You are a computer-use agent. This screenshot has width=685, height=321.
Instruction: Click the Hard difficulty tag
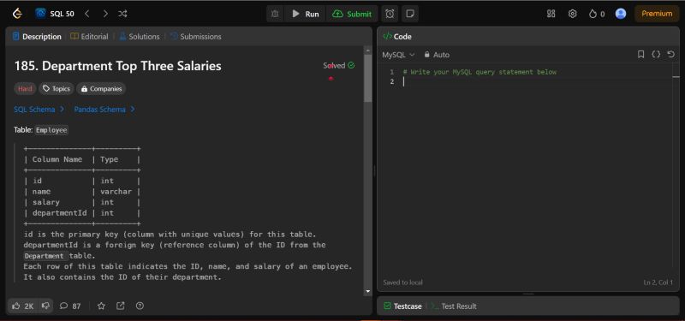tap(25, 89)
